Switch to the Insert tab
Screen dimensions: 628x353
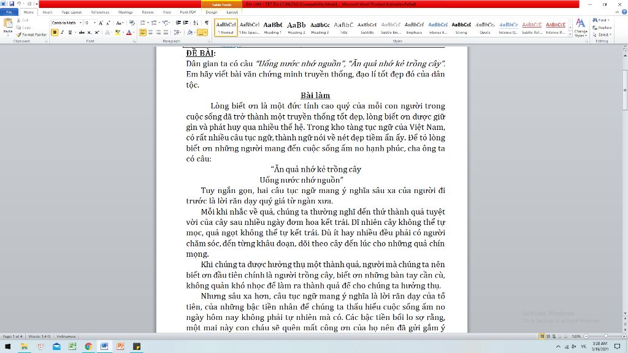(47, 12)
